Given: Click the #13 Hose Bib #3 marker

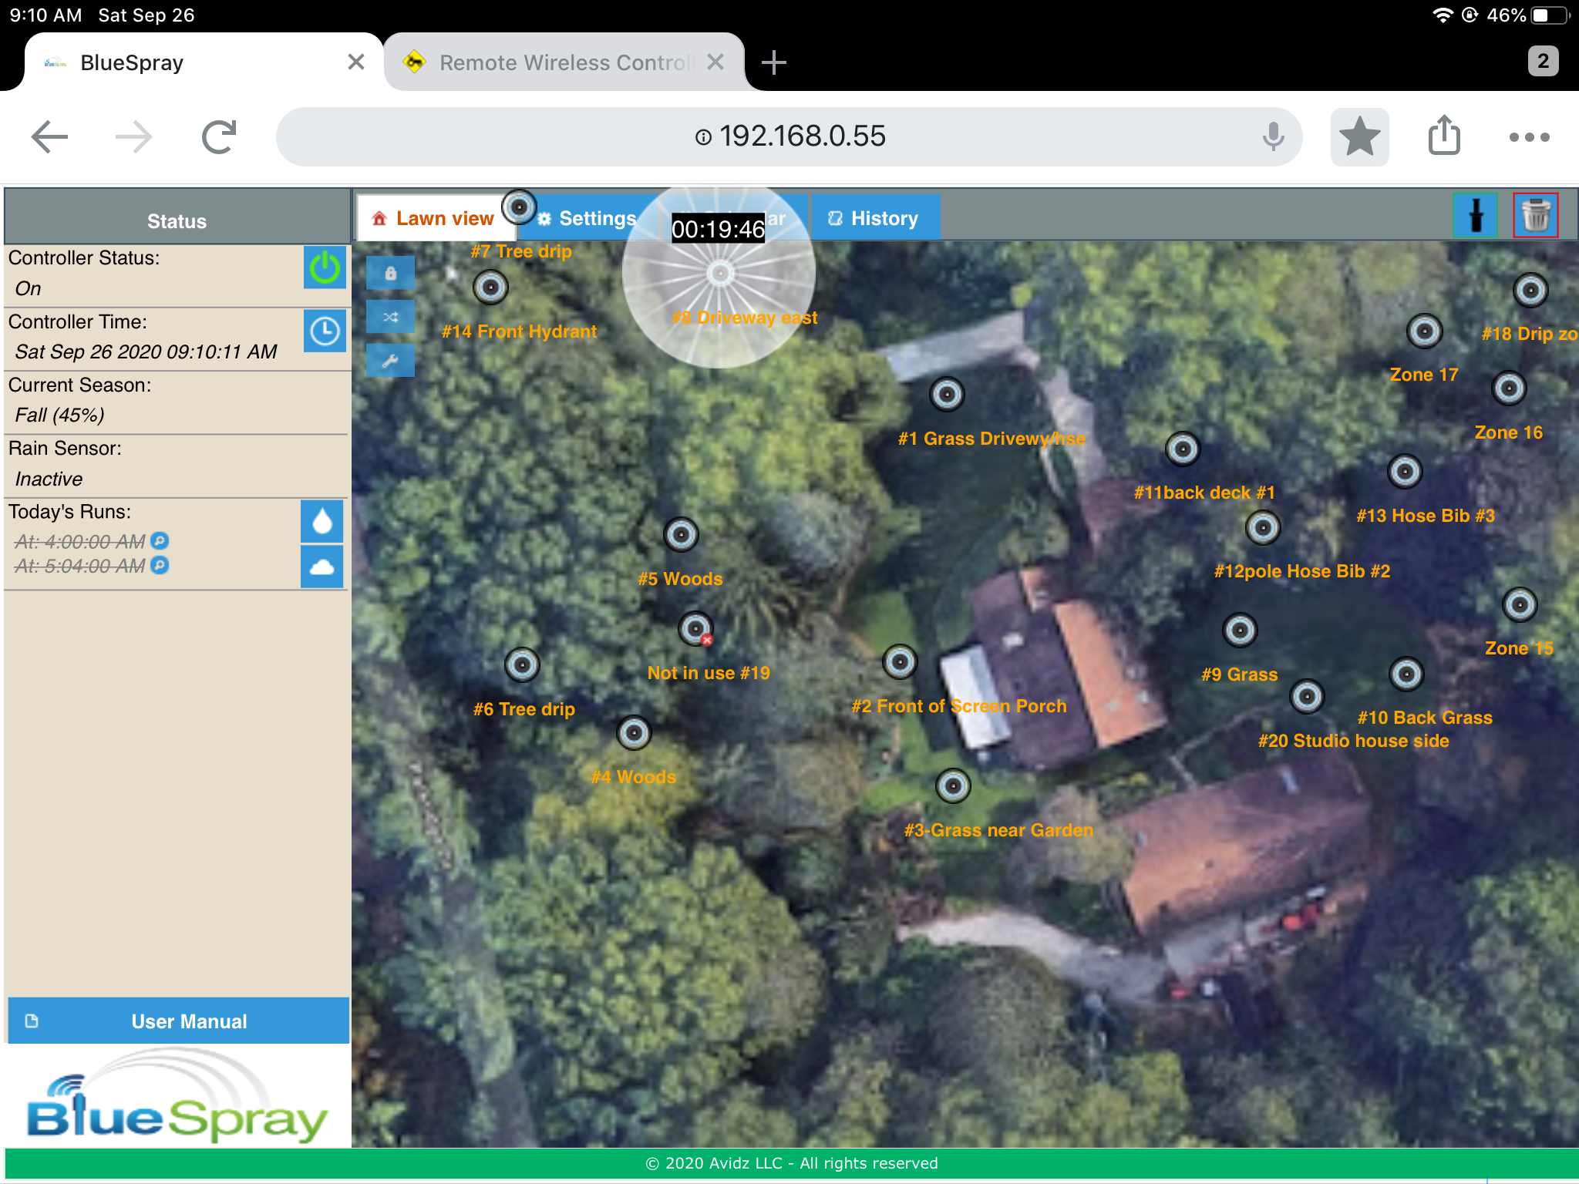Looking at the screenshot, I should [1405, 471].
